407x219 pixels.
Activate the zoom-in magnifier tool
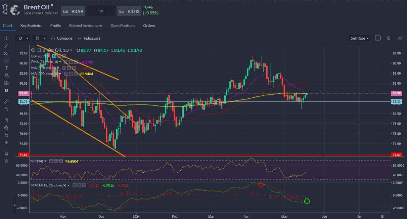click(6, 109)
